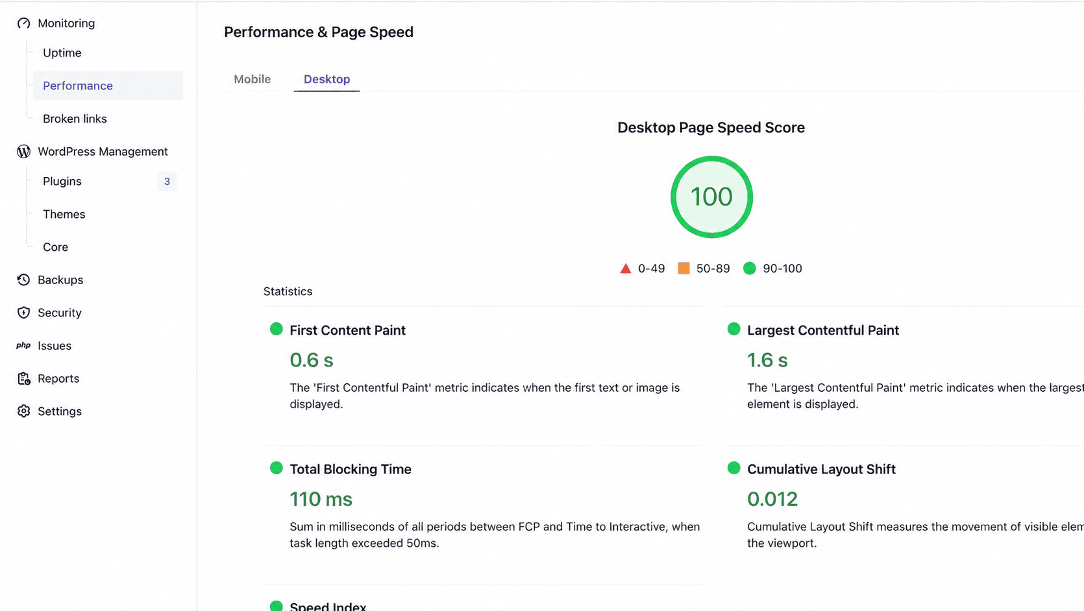Open WordPress Management section
The image size is (1084, 611).
103,152
